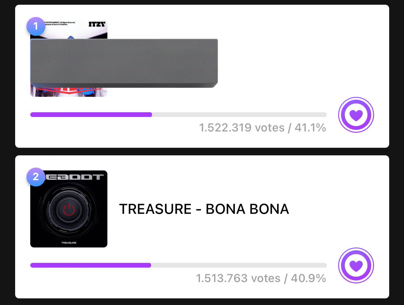
Task: Tap the heart vote button for first entry
Action: coord(356,115)
